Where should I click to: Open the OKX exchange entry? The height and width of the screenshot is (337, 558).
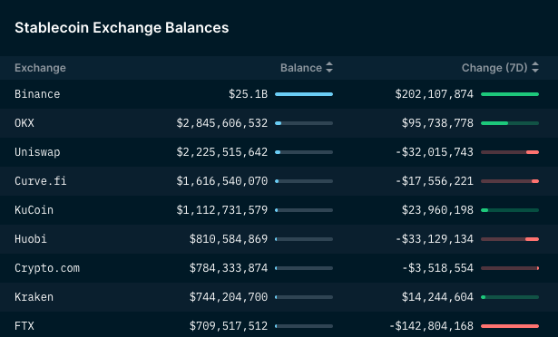(24, 123)
